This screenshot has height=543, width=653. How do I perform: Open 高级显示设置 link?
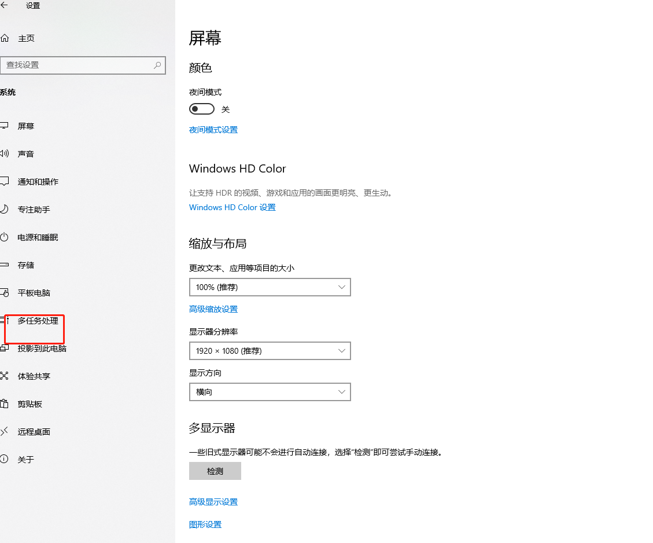point(213,501)
